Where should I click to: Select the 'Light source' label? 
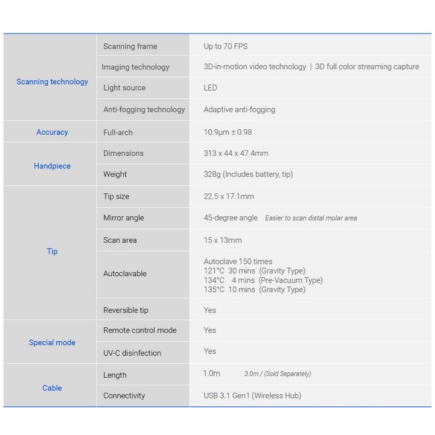(124, 88)
